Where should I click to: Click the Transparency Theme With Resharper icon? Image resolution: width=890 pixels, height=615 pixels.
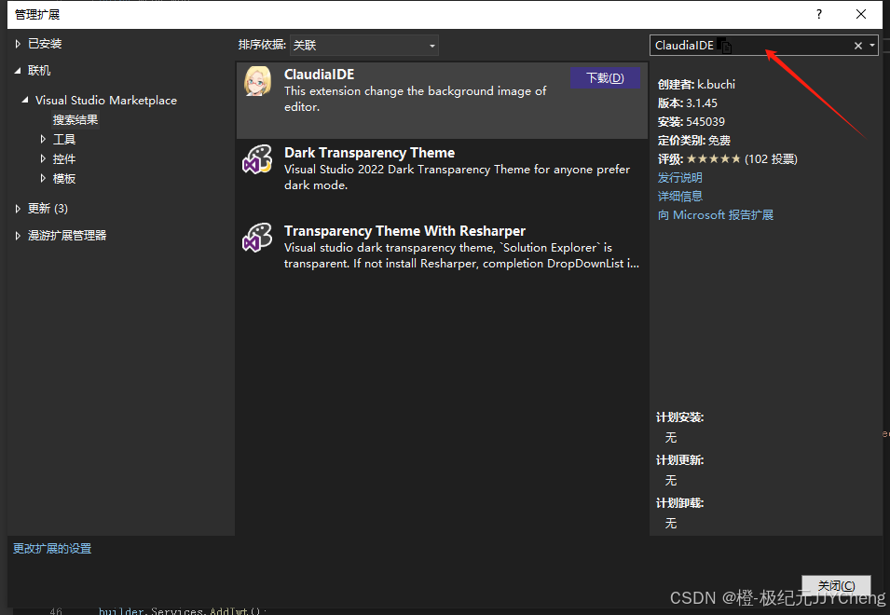point(257,238)
